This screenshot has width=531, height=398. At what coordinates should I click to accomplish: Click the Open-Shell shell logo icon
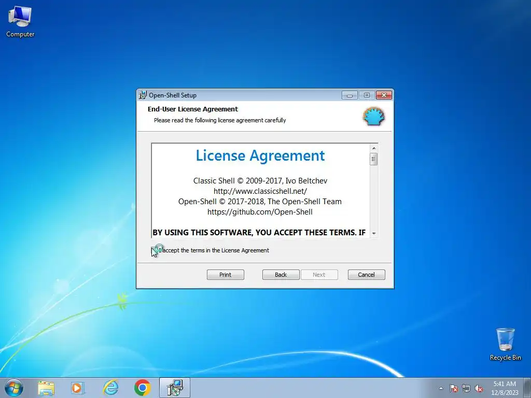point(374,117)
